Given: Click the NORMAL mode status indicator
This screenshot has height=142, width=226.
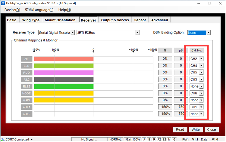Looking at the screenshot, I should coord(116,139).
